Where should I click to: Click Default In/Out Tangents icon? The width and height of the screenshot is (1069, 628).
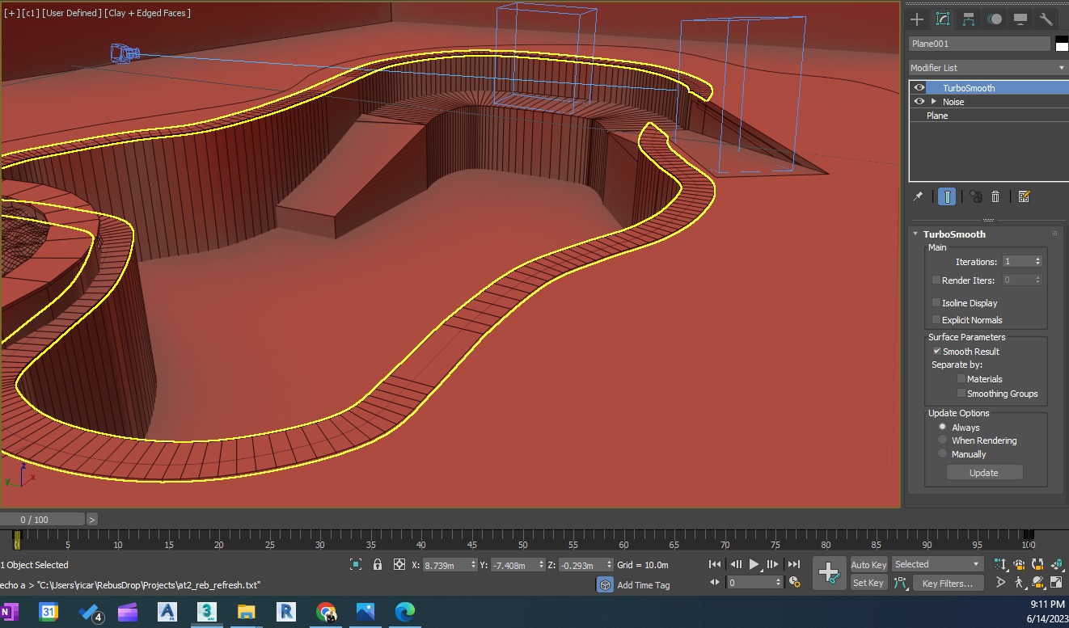(901, 583)
